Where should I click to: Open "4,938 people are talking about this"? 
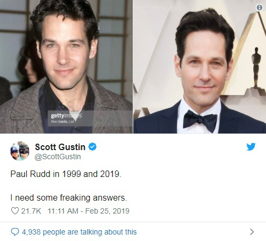(x=79, y=232)
